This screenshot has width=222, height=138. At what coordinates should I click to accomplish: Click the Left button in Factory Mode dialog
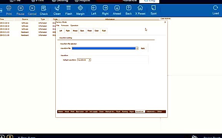point(61,31)
